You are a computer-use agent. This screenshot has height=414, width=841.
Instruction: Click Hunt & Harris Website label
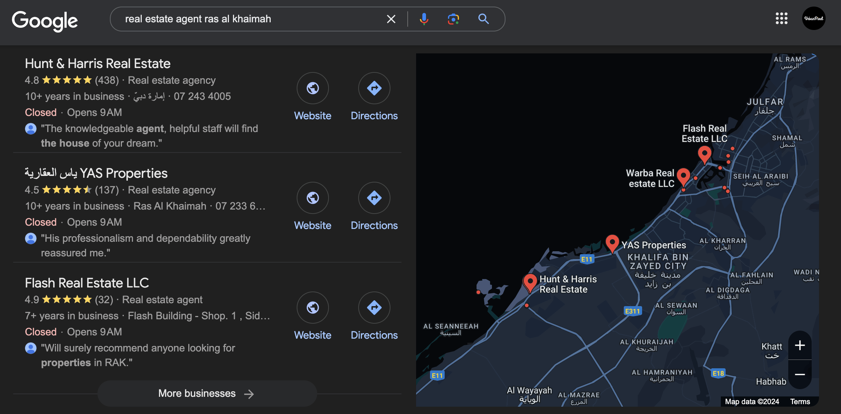coord(313,116)
